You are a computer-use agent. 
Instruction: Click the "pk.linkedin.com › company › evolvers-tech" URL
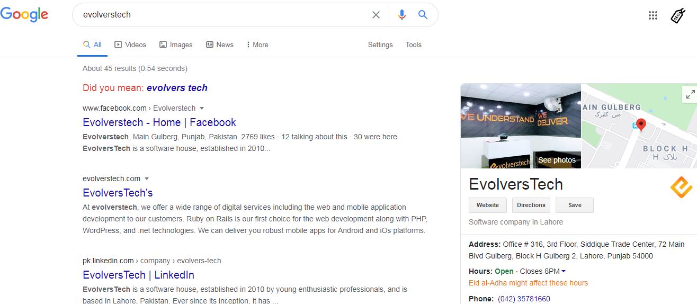(152, 261)
